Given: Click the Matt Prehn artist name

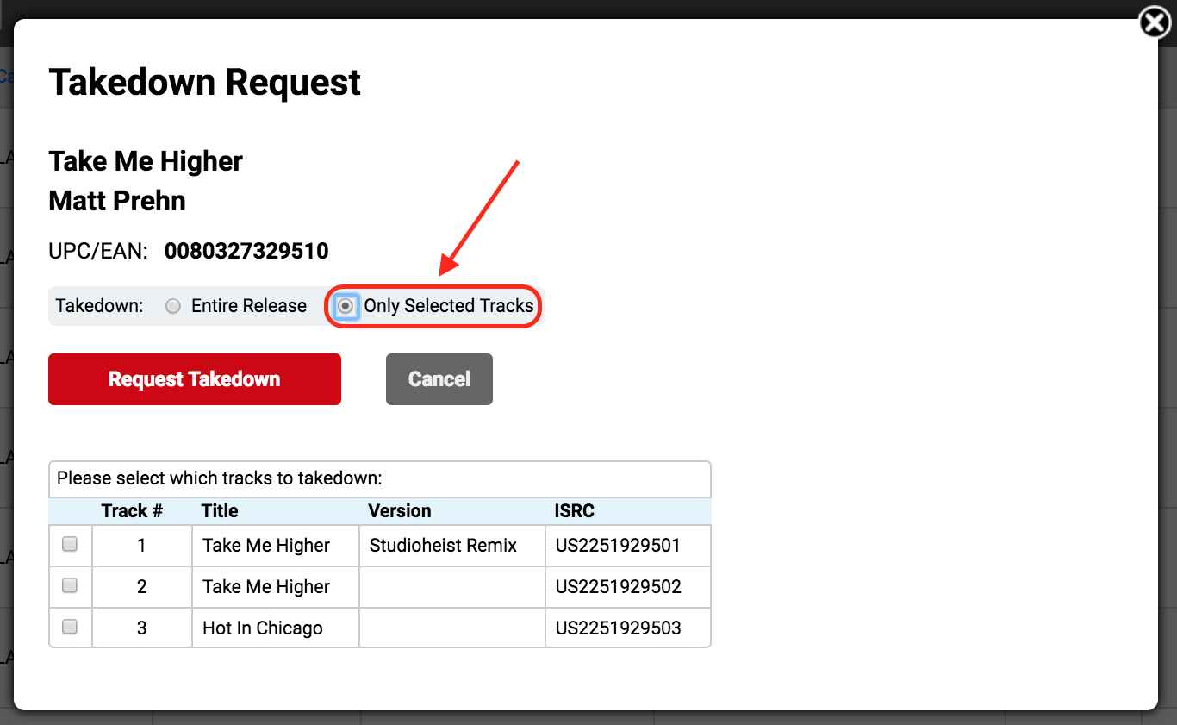Looking at the screenshot, I should point(117,201).
